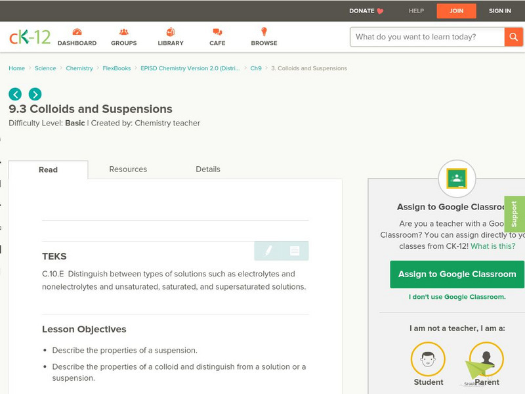Select the Dashboard icon in the navigation bar
The height and width of the screenshot is (394, 525).
pyautogui.click(x=77, y=31)
